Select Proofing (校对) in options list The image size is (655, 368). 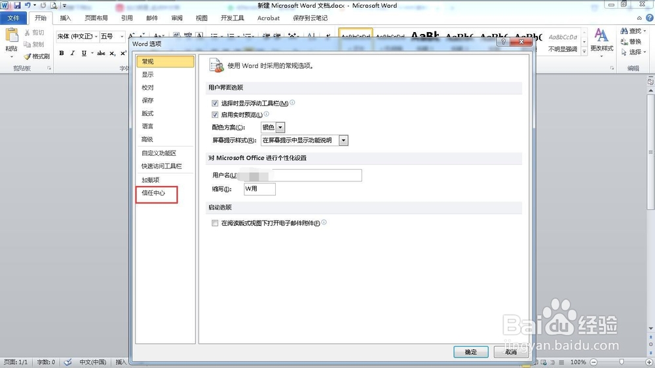(x=166, y=87)
